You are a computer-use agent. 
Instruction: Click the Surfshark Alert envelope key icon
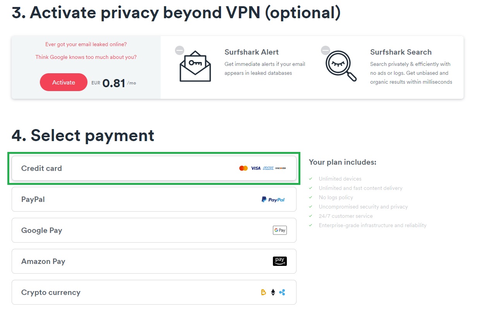pyautogui.click(x=195, y=66)
